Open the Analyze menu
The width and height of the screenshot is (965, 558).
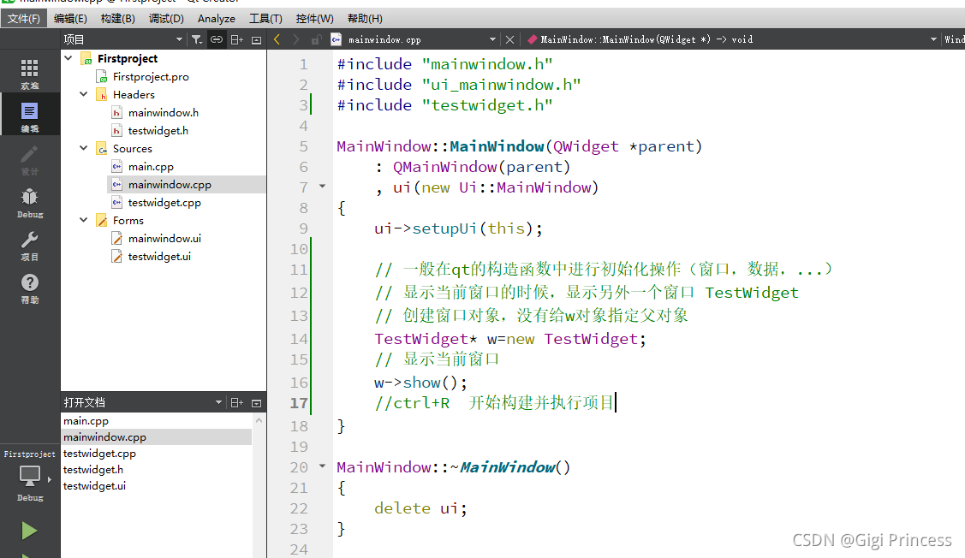(x=216, y=19)
